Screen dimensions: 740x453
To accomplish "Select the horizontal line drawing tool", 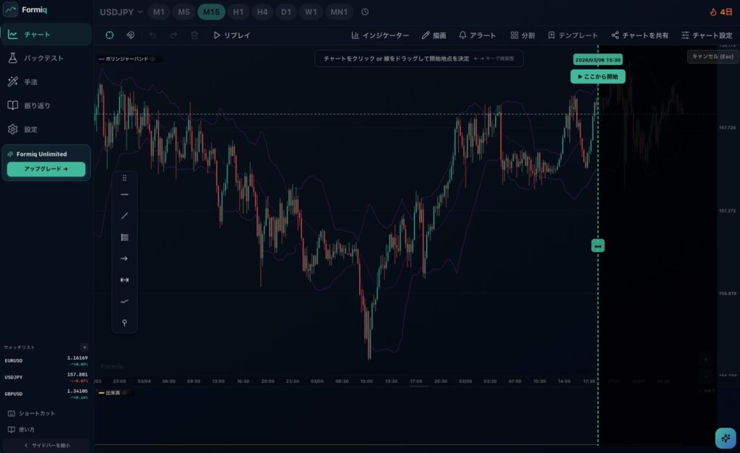I will click(124, 194).
